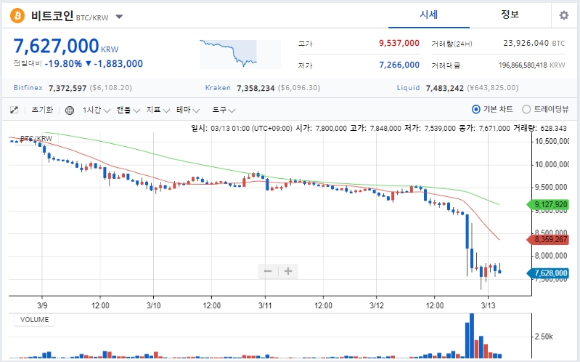Switch to the 시세 tab
Viewport: 580px width, 362px height.
[x=429, y=15]
